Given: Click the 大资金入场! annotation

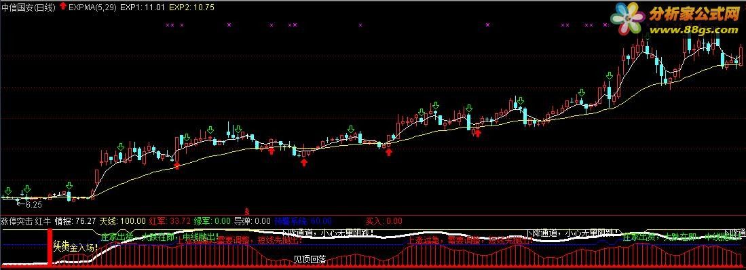Looking at the screenshot, I should [75, 247].
